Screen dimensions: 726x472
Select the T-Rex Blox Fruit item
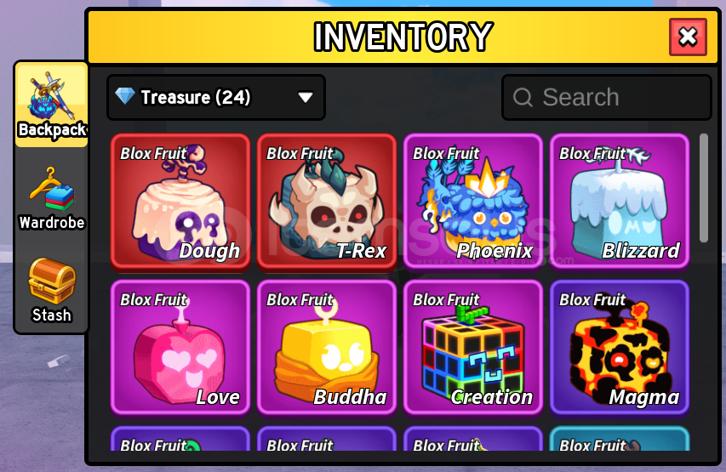327,202
